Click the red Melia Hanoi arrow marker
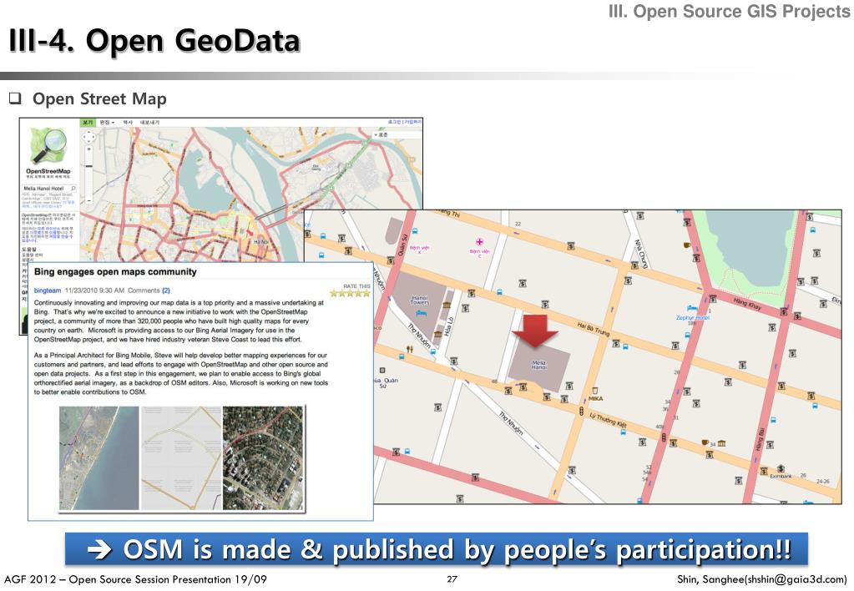The width and height of the screenshot is (854, 591). pos(535,330)
